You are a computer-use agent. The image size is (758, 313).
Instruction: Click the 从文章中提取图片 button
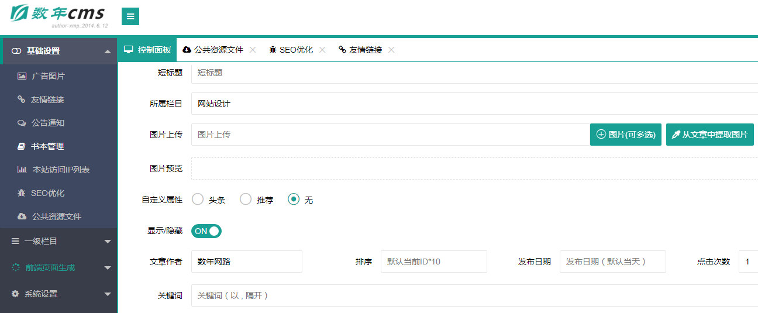709,135
